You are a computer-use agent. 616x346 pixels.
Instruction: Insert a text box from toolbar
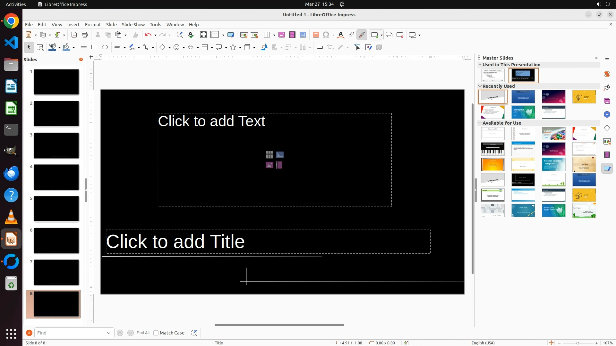pyautogui.click(x=316, y=35)
